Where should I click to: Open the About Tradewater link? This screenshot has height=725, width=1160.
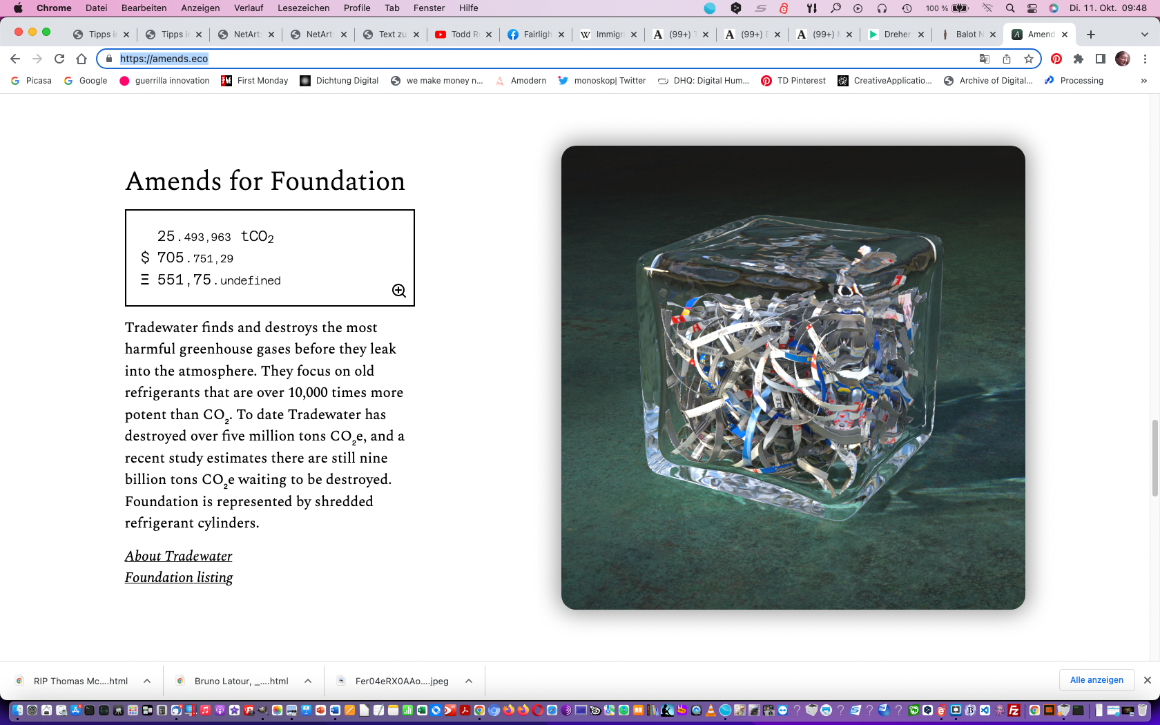[x=178, y=556]
